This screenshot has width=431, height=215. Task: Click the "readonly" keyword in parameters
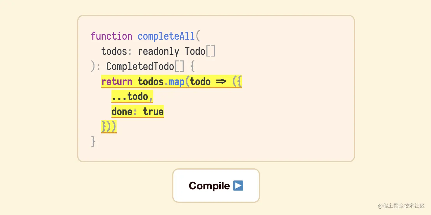pyautogui.click(x=158, y=52)
